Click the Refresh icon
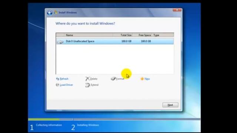 tap(57, 79)
